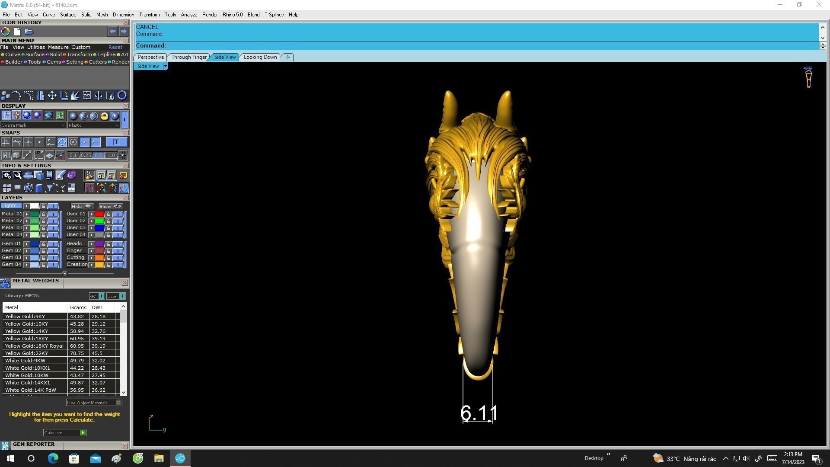The image size is (830, 467).
Task: Click the cut with scissors tool icon
Action: pyautogui.click(x=110, y=96)
